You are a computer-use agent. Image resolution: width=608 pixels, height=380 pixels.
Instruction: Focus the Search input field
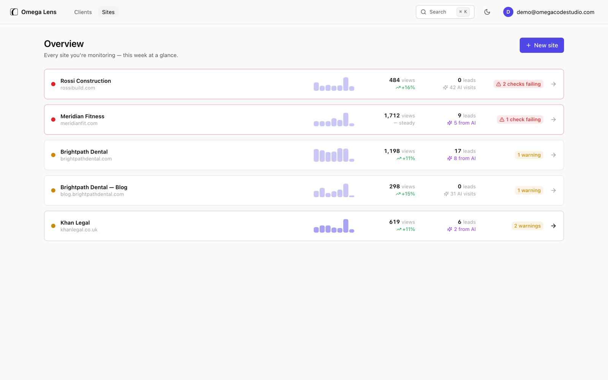tap(445, 12)
